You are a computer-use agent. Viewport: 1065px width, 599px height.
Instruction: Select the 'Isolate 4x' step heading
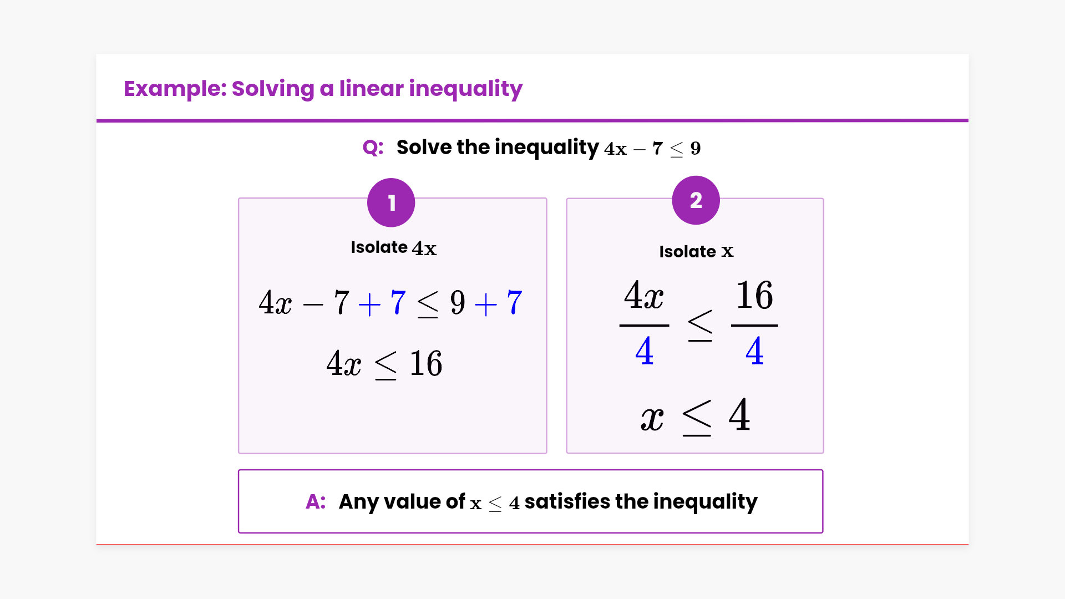(x=393, y=247)
